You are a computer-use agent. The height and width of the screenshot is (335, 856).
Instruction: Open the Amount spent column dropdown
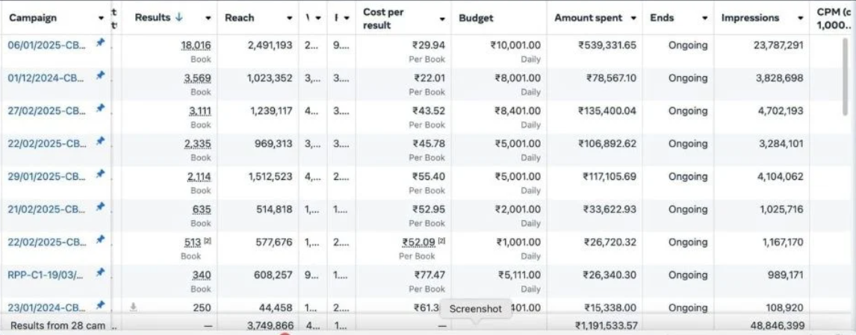click(633, 18)
